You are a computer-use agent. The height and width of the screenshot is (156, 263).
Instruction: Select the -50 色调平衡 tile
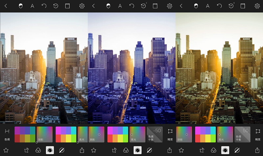[x=155, y=134]
